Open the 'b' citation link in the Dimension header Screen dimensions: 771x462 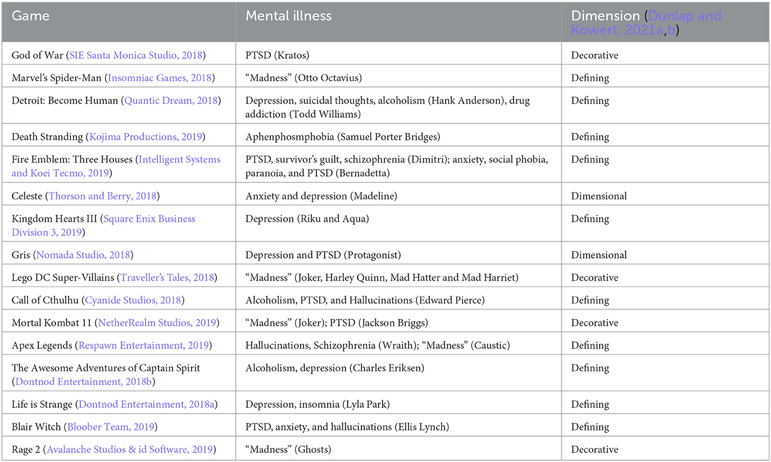click(x=672, y=29)
